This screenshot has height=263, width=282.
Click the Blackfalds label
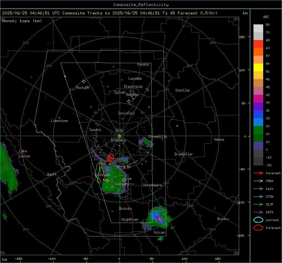[x=133, y=87]
